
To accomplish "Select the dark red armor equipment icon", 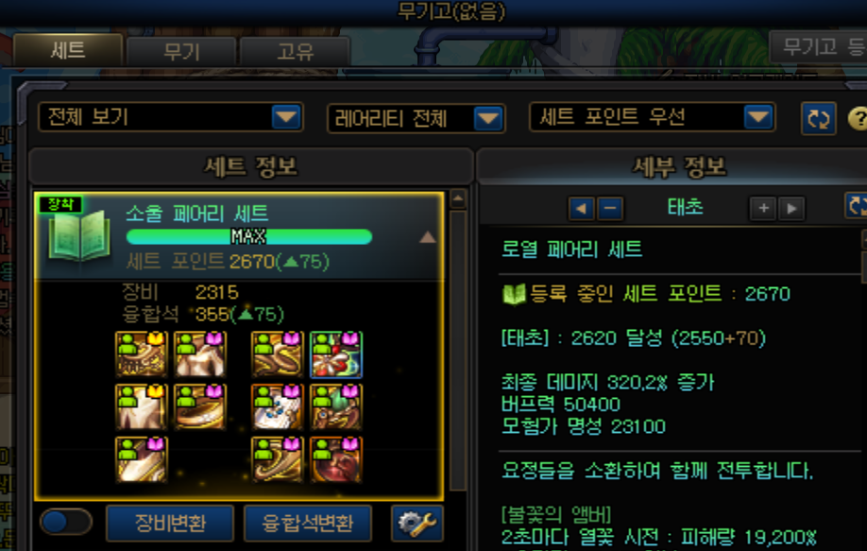I will pos(336,459).
